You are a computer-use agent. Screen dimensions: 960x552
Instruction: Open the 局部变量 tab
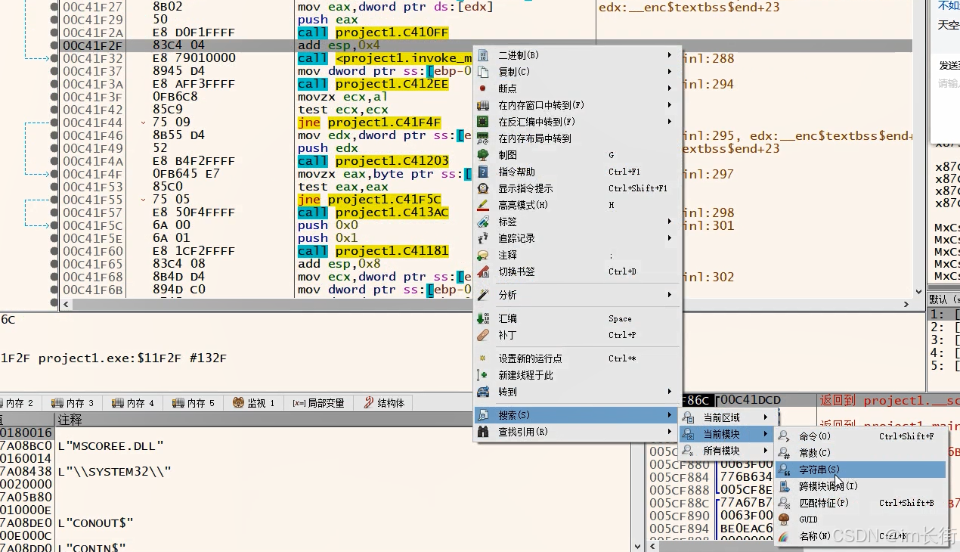pyautogui.click(x=317, y=403)
